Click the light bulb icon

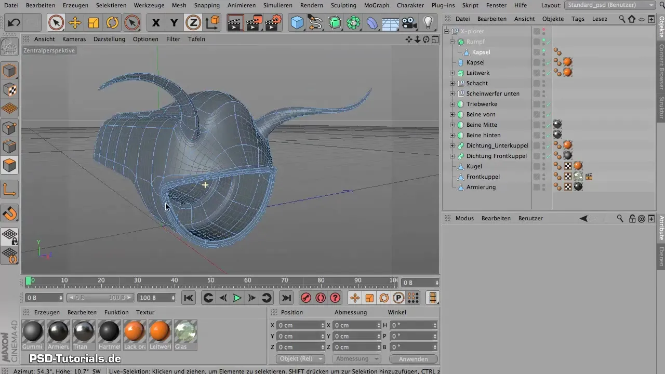point(428,23)
